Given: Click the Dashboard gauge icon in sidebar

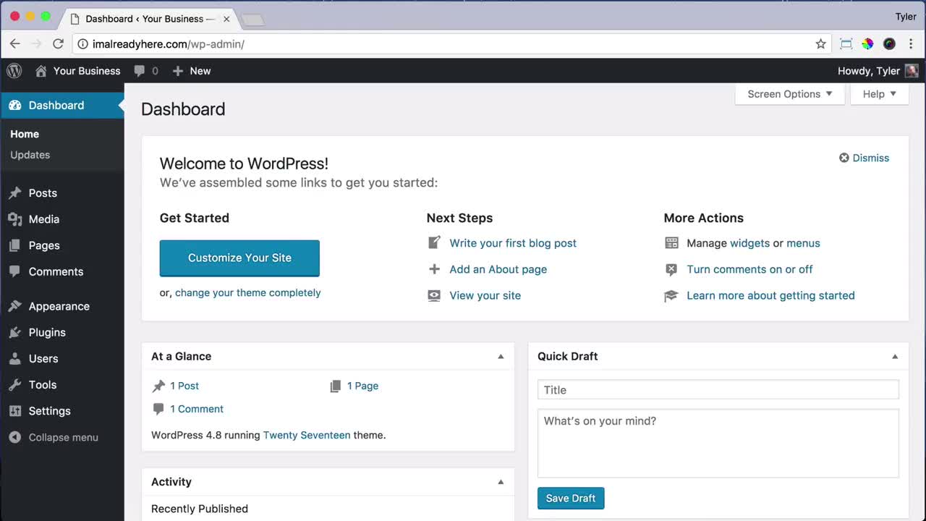Looking at the screenshot, I should tap(15, 106).
